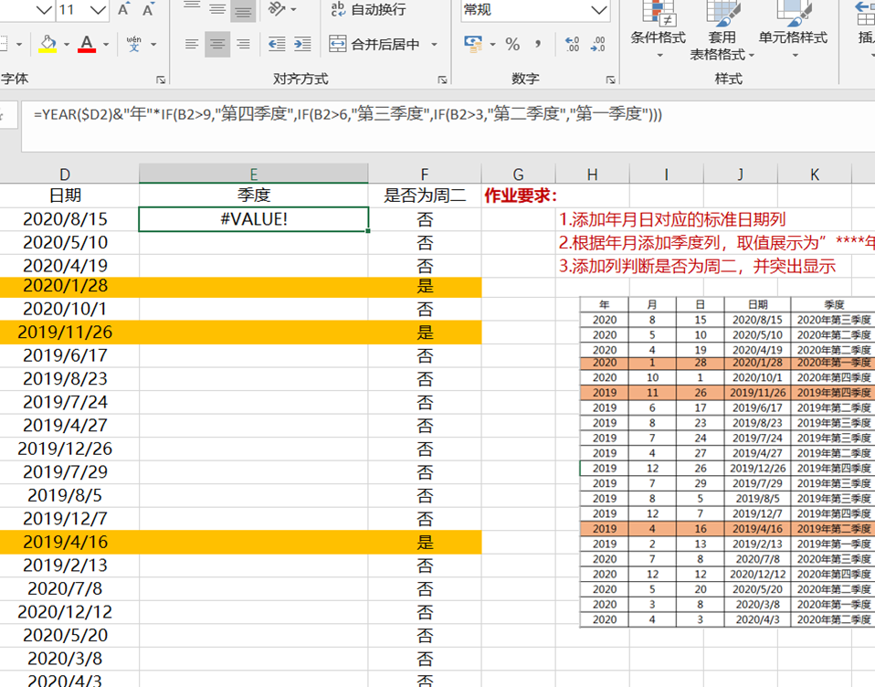Screen dimensions: 875x687
Task: Expand the fill color dropdown arrow
Action: point(67,44)
